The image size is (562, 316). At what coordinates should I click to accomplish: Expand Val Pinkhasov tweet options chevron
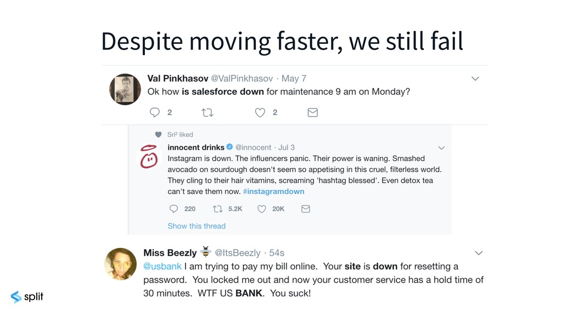(x=475, y=79)
